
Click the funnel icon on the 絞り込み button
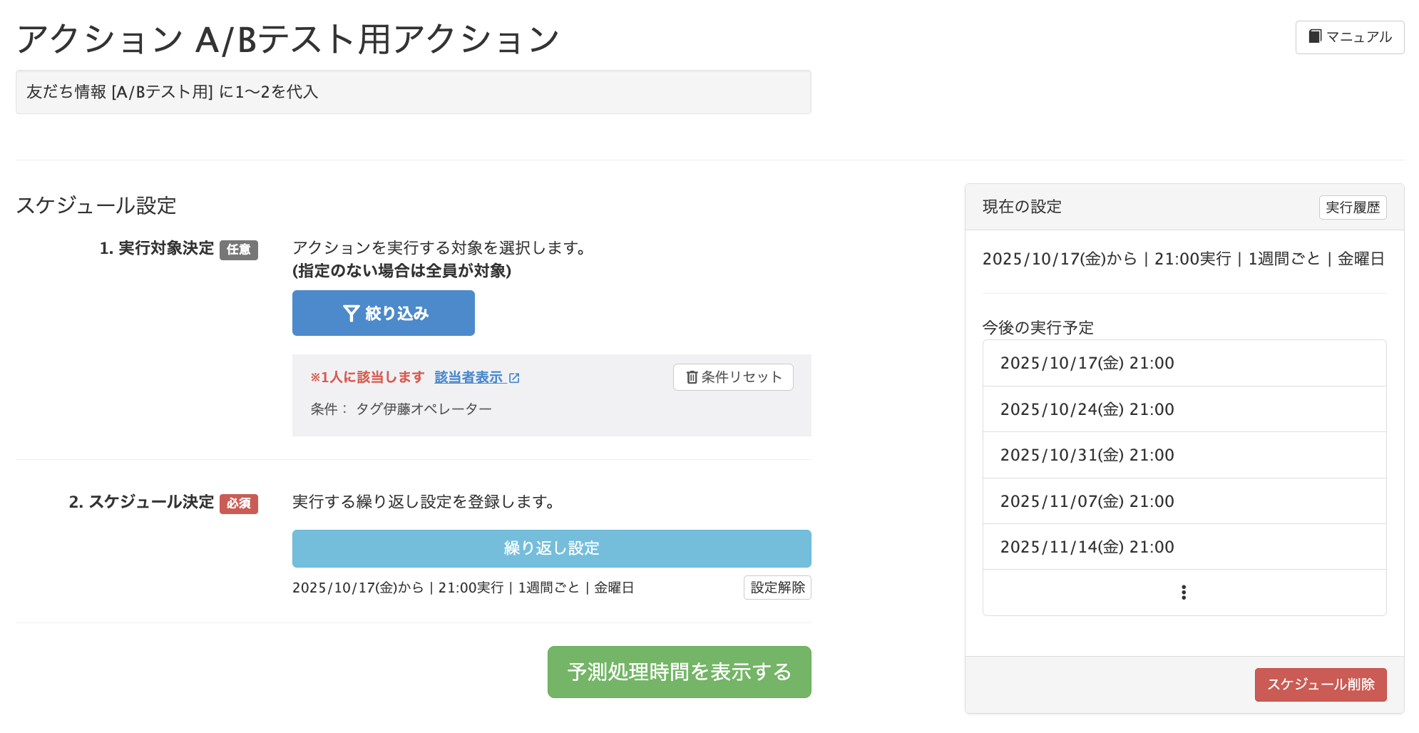pos(351,312)
